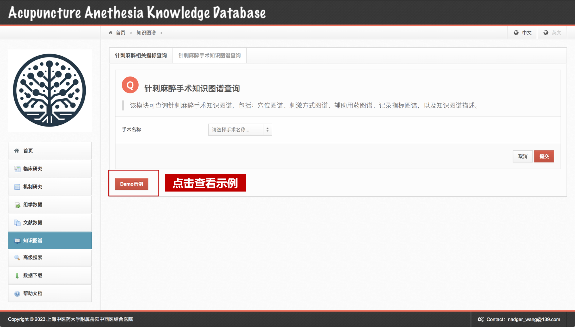The height and width of the screenshot is (327, 575).
Task: Click the green arrow icon for 数据下载
Action: (17, 276)
